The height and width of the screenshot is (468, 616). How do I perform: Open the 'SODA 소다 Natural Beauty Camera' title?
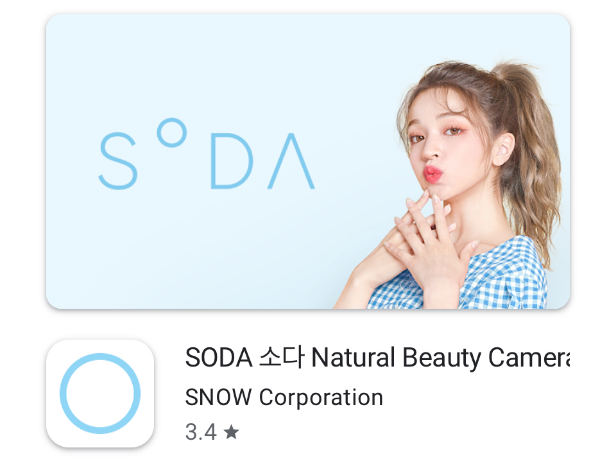click(x=377, y=358)
